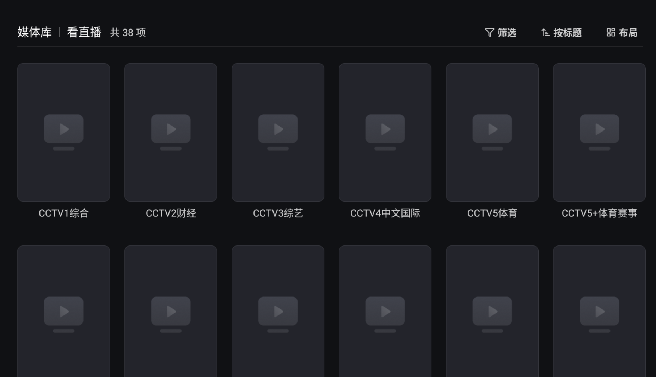Select the 看直播 title
This screenshot has height=377, width=656.
[x=84, y=32]
